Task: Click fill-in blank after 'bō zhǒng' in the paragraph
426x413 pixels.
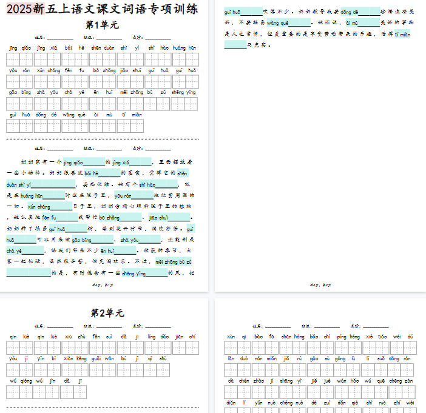Action: click(130, 218)
